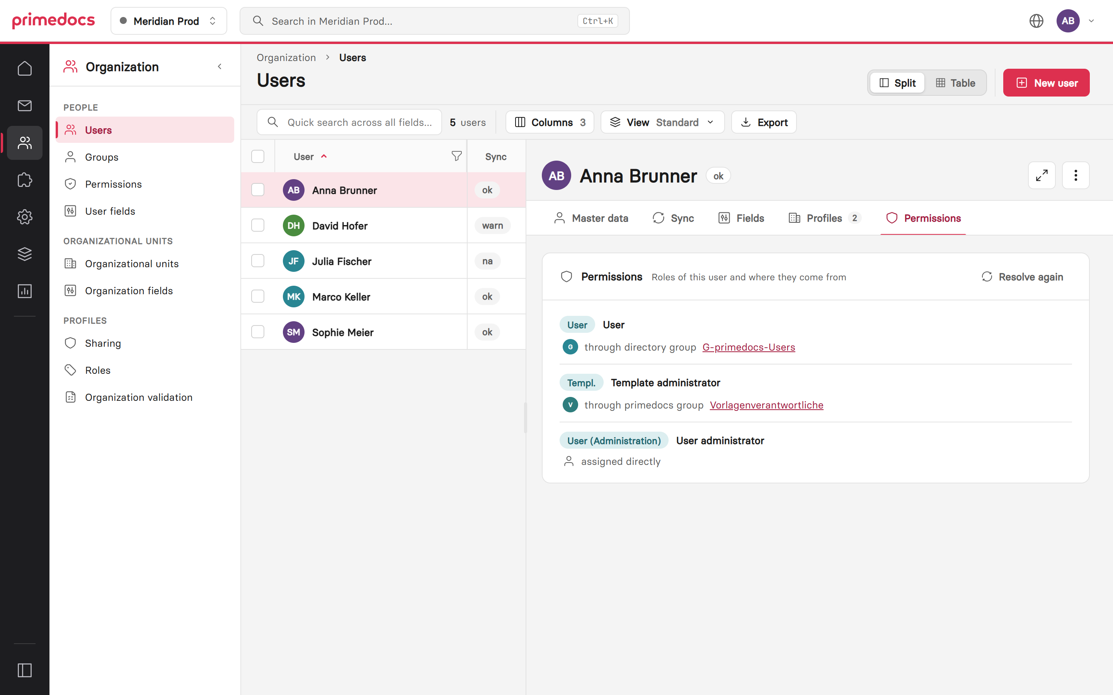Open the View Standard dropdown
Image resolution: width=1113 pixels, height=695 pixels.
(x=662, y=122)
